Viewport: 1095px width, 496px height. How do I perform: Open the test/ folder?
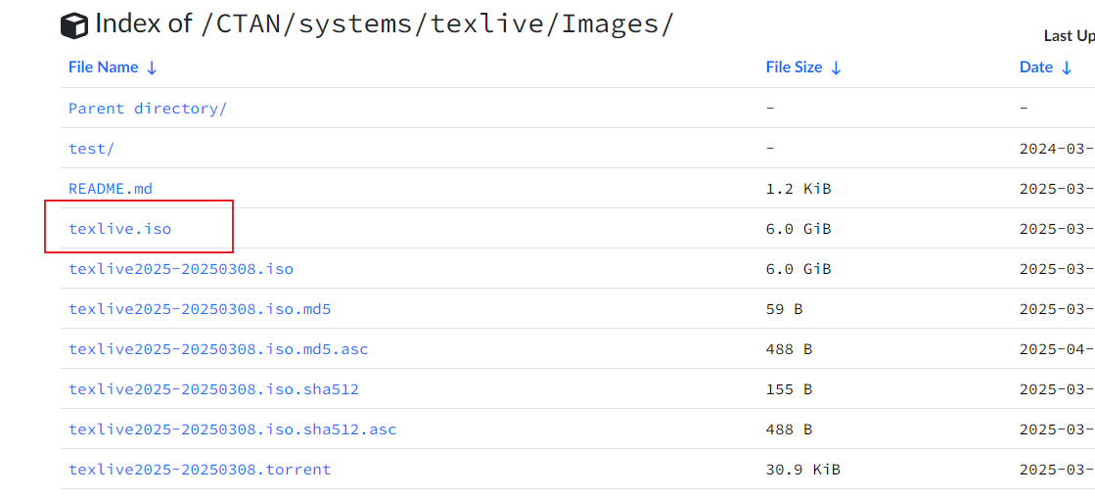91,149
